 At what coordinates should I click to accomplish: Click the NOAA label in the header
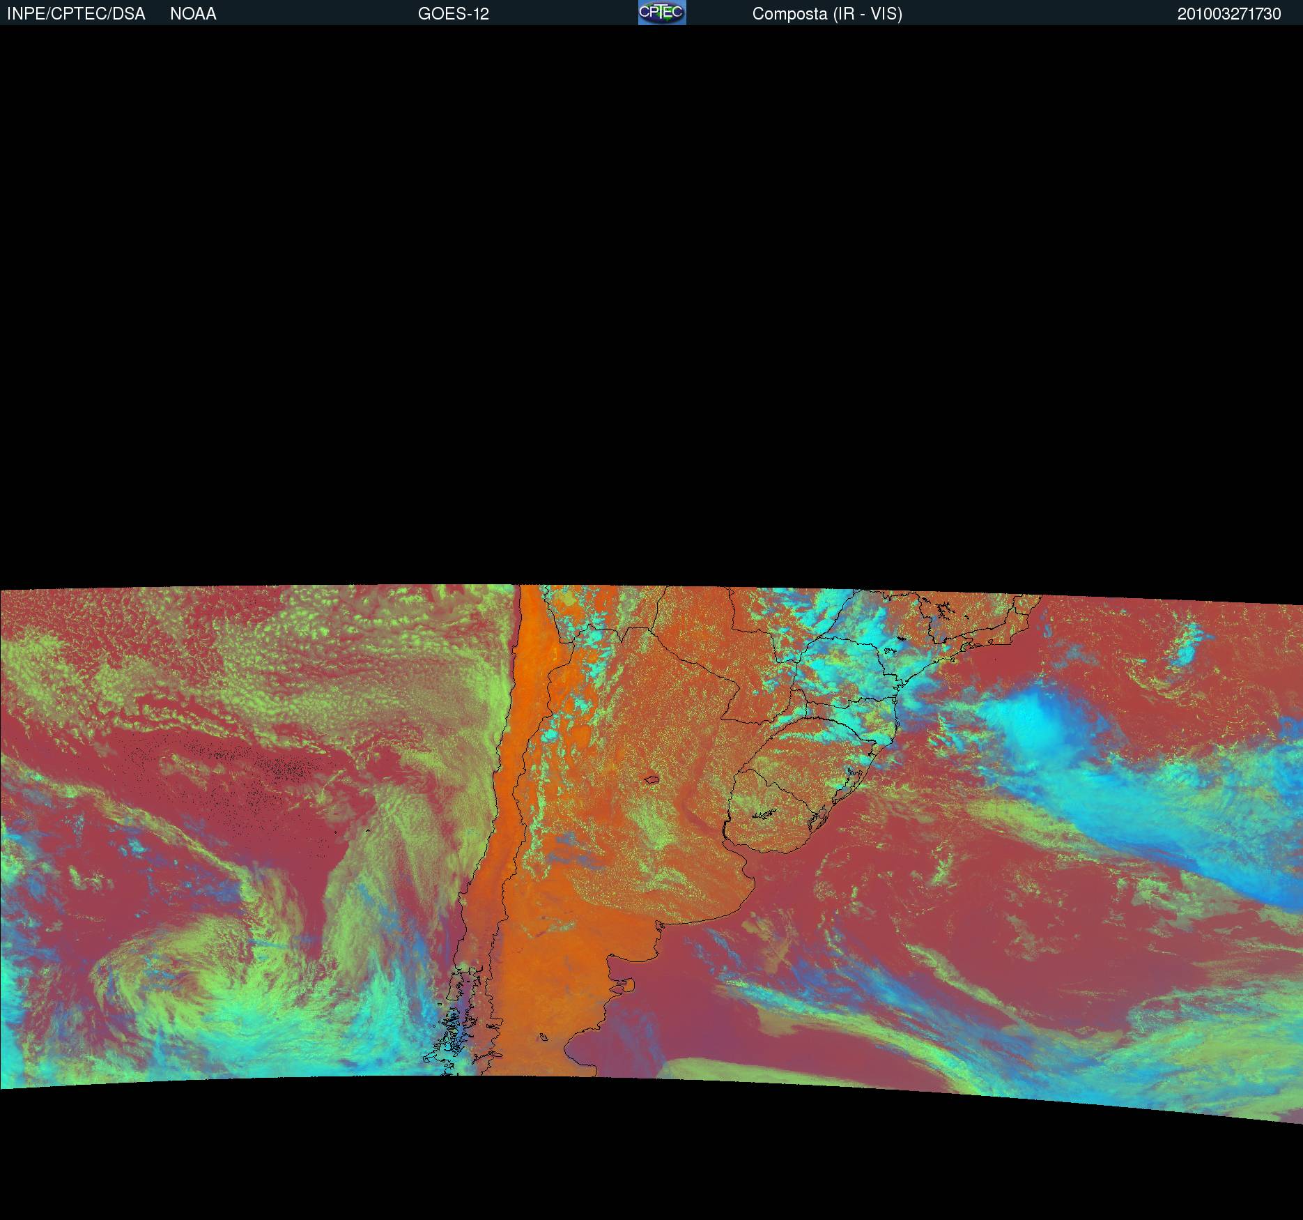(193, 14)
